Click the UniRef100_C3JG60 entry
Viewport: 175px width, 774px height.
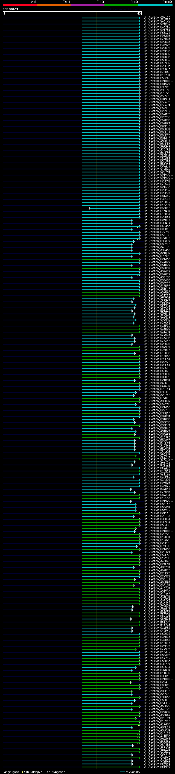(x=157, y=697)
